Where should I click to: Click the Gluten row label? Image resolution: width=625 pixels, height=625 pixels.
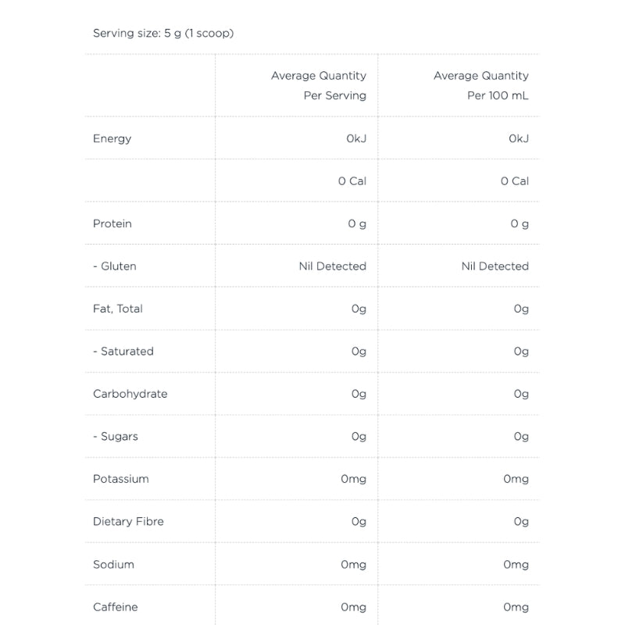(114, 266)
